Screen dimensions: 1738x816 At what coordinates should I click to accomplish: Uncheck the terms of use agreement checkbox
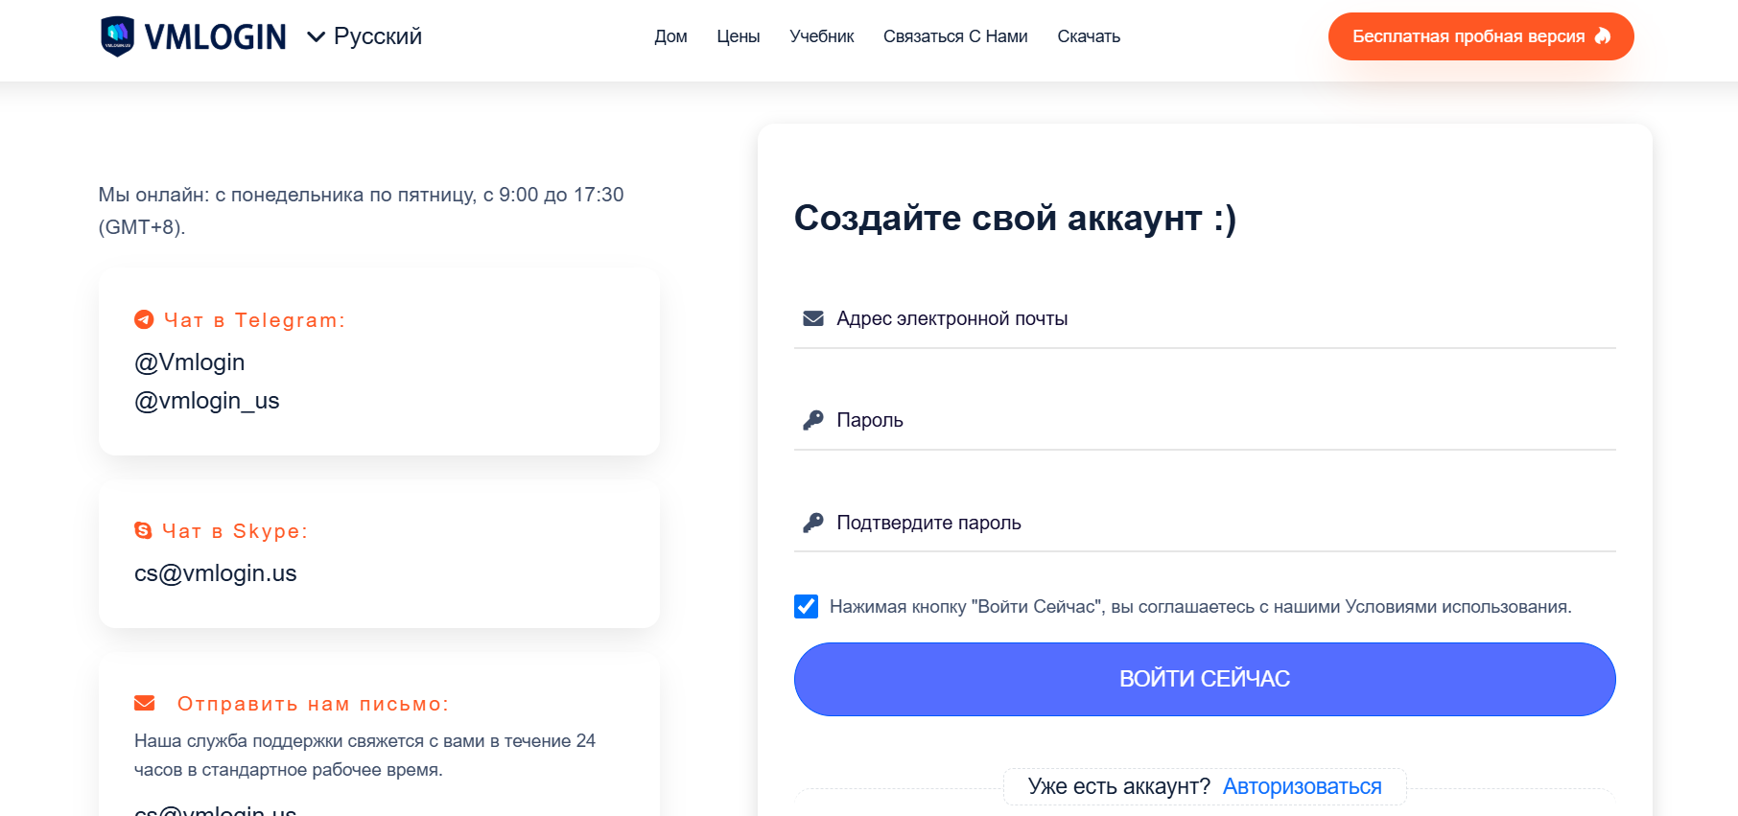pyautogui.click(x=807, y=606)
